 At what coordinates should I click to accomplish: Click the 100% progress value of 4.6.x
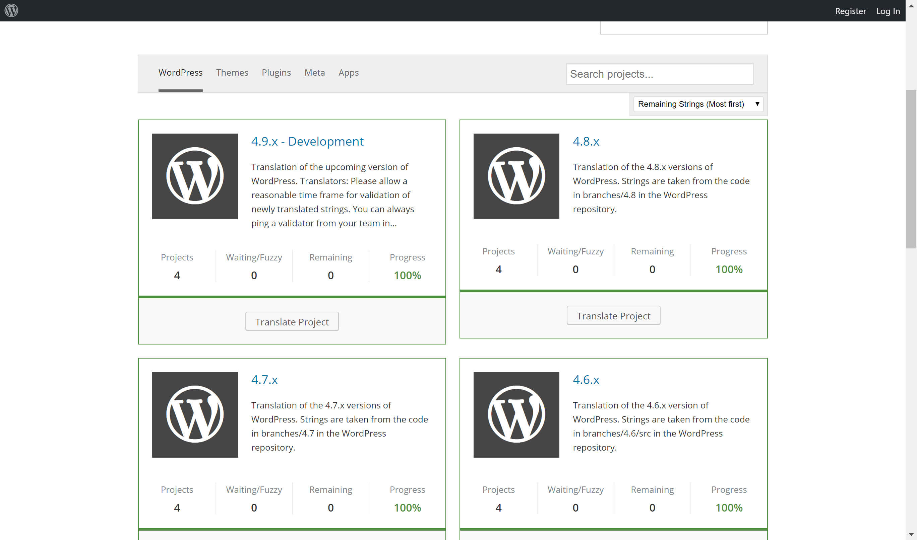(729, 508)
